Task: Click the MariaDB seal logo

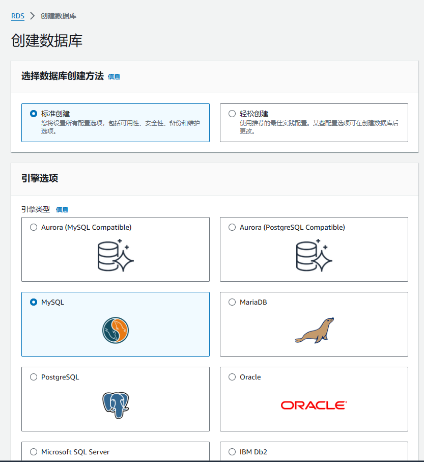Action: tap(315, 330)
